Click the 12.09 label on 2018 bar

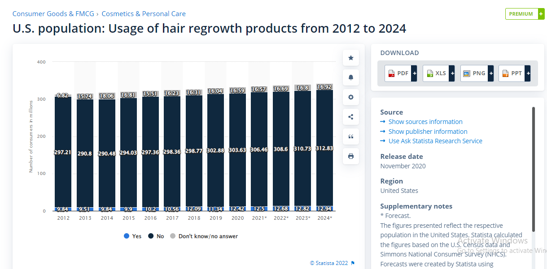coord(194,209)
